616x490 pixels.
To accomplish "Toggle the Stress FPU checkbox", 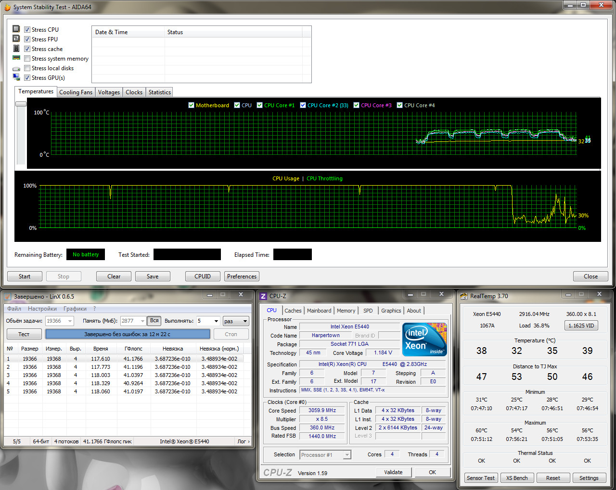I will (x=27, y=39).
